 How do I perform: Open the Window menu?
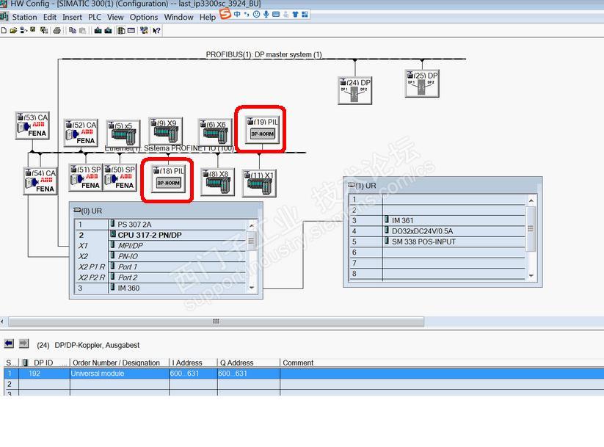pyautogui.click(x=179, y=18)
